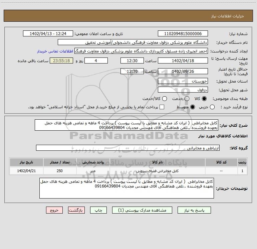Click the بازگشت back button
The height and width of the screenshot is (249, 257).
76,210
